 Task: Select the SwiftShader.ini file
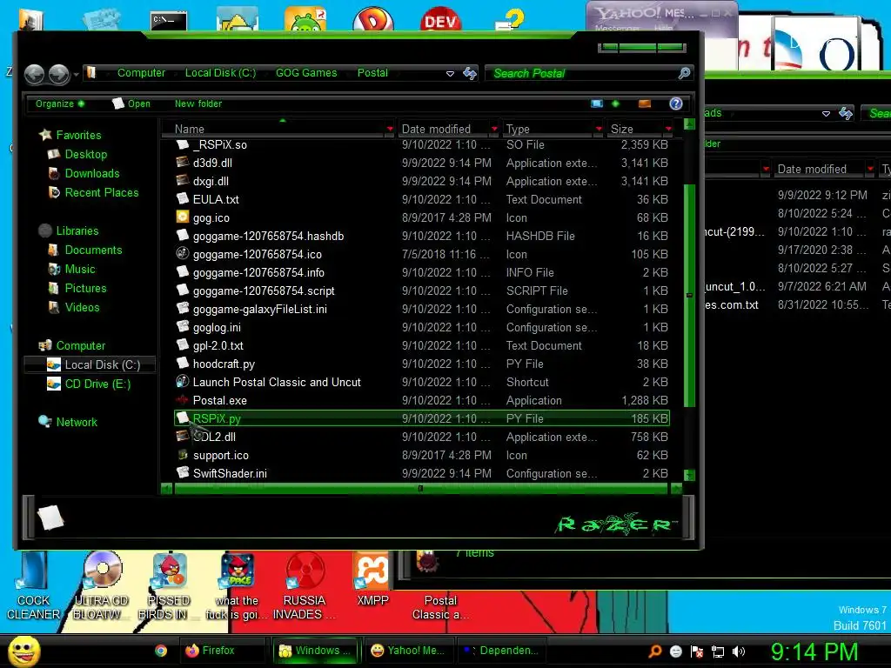pyautogui.click(x=230, y=473)
